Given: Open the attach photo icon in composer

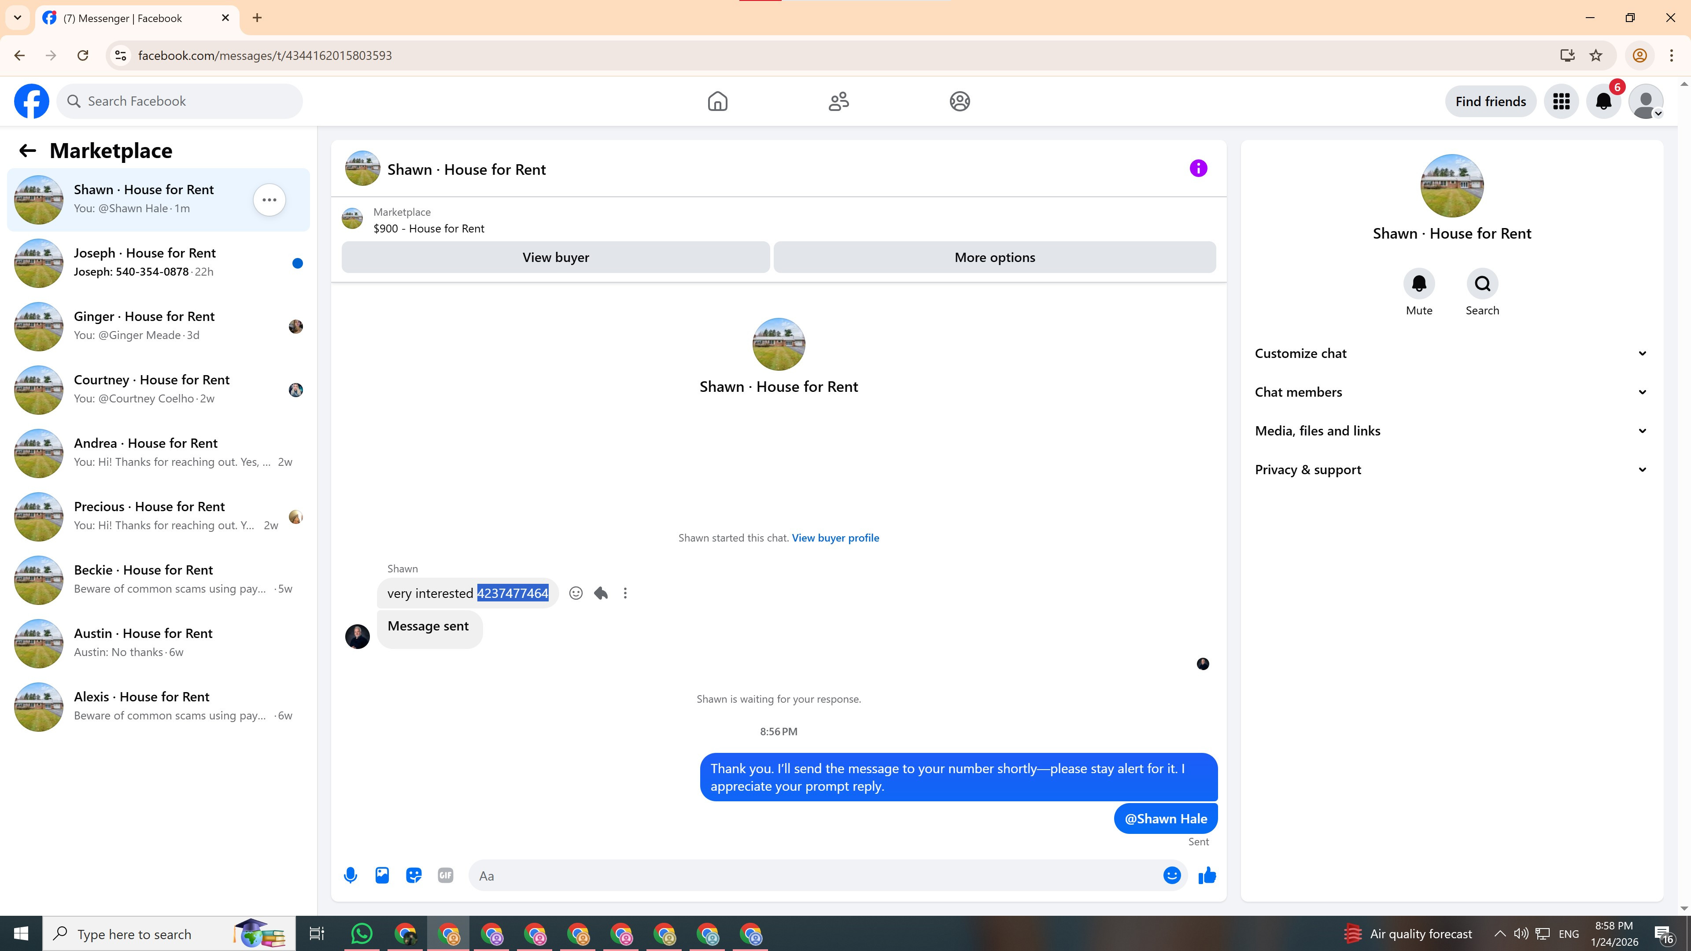Looking at the screenshot, I should pos(382,876).
